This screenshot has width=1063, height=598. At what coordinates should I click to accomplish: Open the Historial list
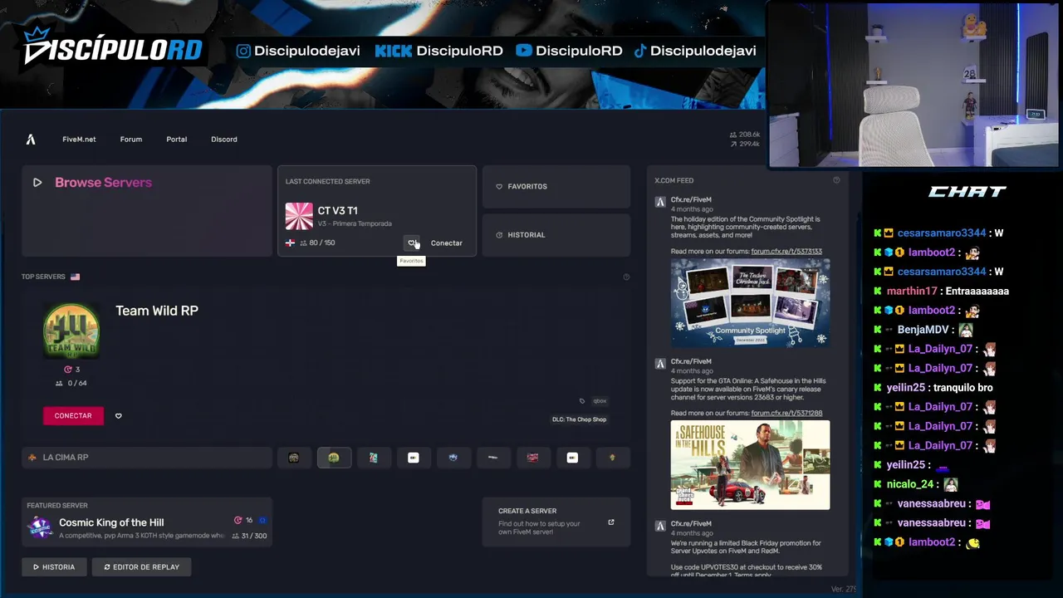[556, 235]
